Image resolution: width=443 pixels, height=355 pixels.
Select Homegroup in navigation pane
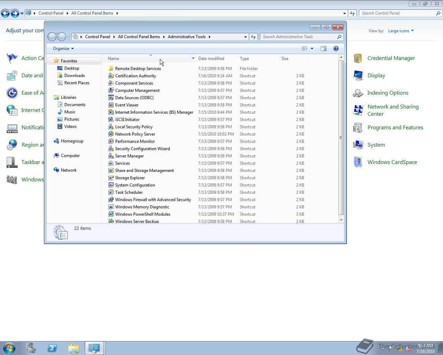point(72,141)
